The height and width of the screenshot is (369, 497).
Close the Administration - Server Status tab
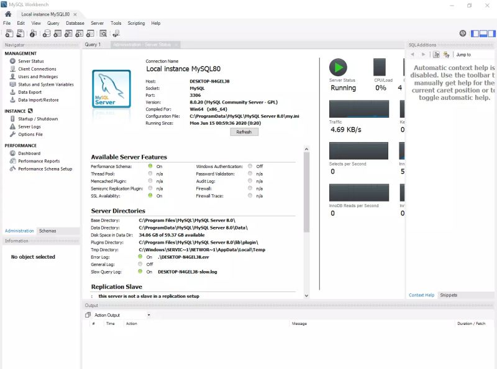176,45
